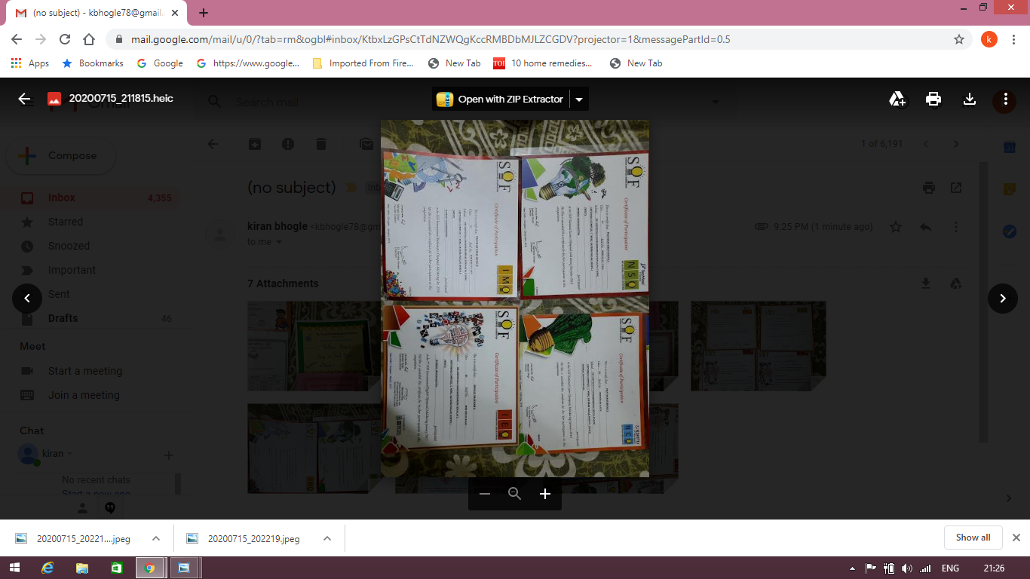This screenshot has height=579, width=1030.
Task: Star the email from kiran bhogle
Action: click(x=896, y=227)
